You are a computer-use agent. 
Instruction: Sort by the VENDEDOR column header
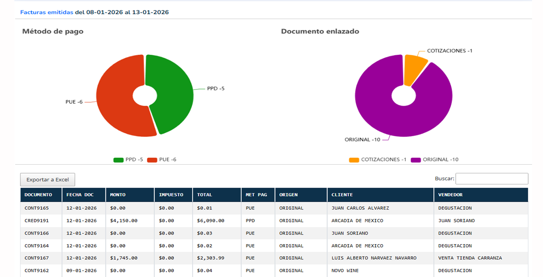451,195
